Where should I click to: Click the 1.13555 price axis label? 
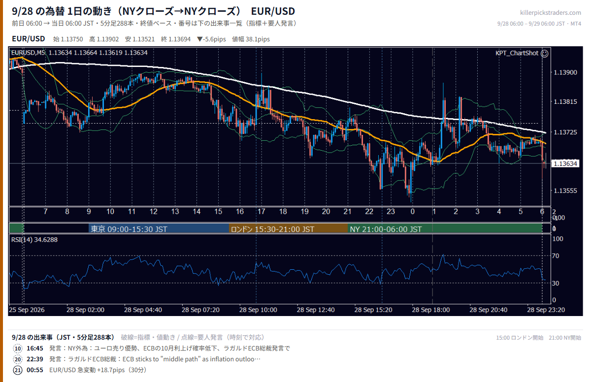pos(564,191)
